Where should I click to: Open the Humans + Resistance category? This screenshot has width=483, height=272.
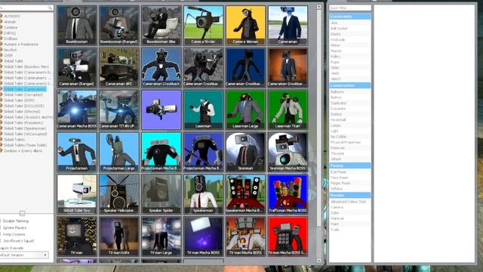(21, 45)
